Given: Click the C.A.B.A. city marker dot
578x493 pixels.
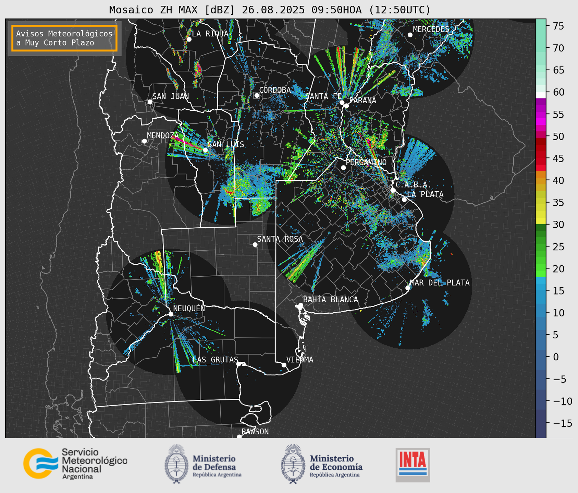Looking at the screenshot, I should (393, 190).
